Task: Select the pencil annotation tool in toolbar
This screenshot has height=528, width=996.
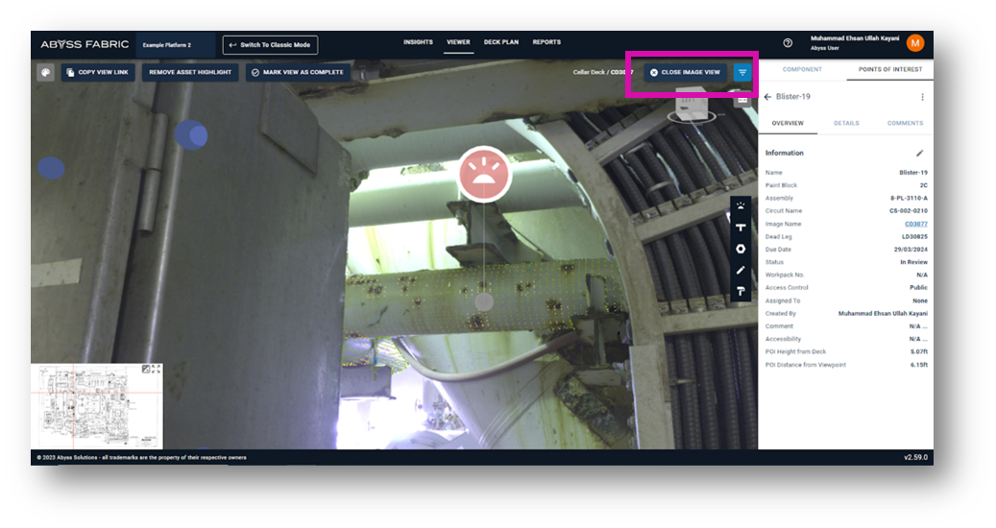Action: pyautogui.click(x=741, y=270)
